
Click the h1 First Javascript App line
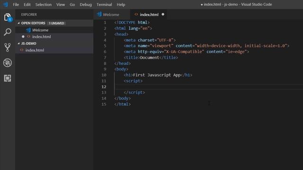(158, 75)
